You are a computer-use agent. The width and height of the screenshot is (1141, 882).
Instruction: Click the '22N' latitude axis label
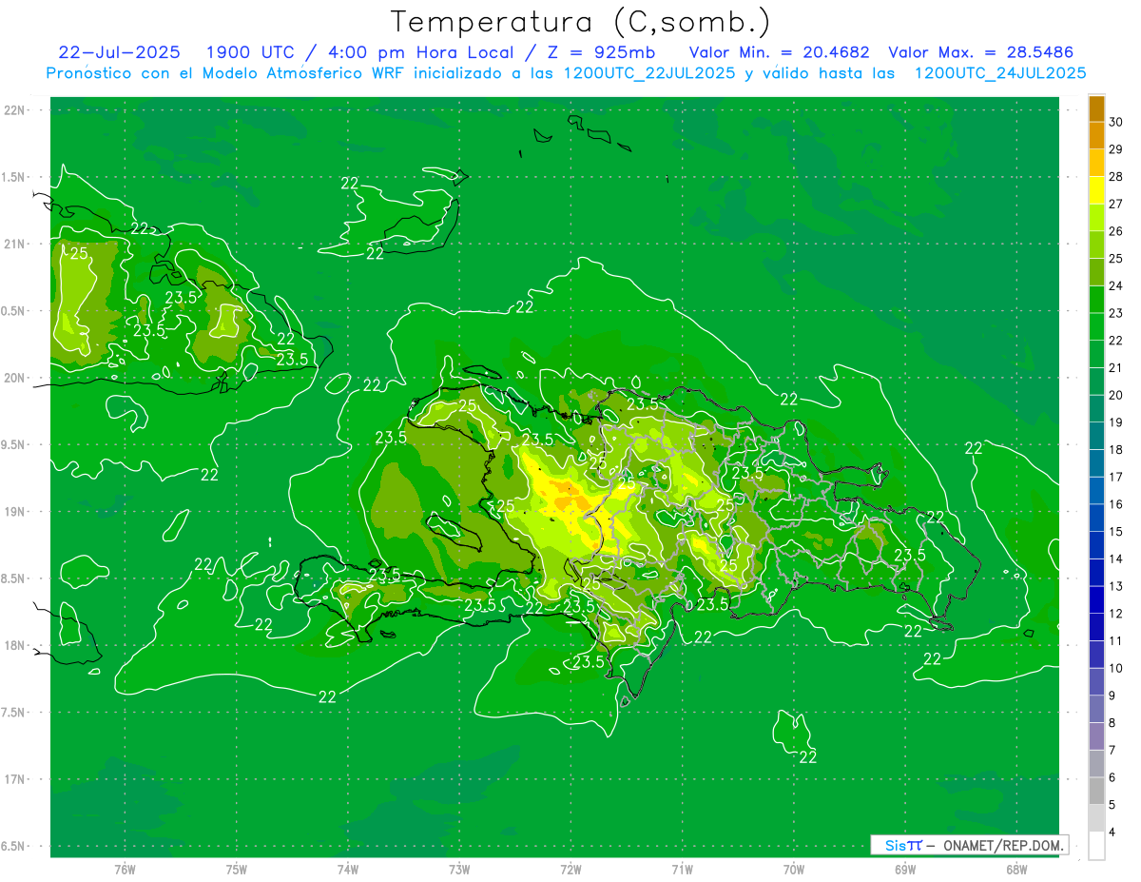pos(13,109)
